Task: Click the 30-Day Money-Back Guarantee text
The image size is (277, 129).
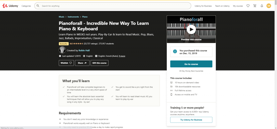Action: click(x=191, y=71)
